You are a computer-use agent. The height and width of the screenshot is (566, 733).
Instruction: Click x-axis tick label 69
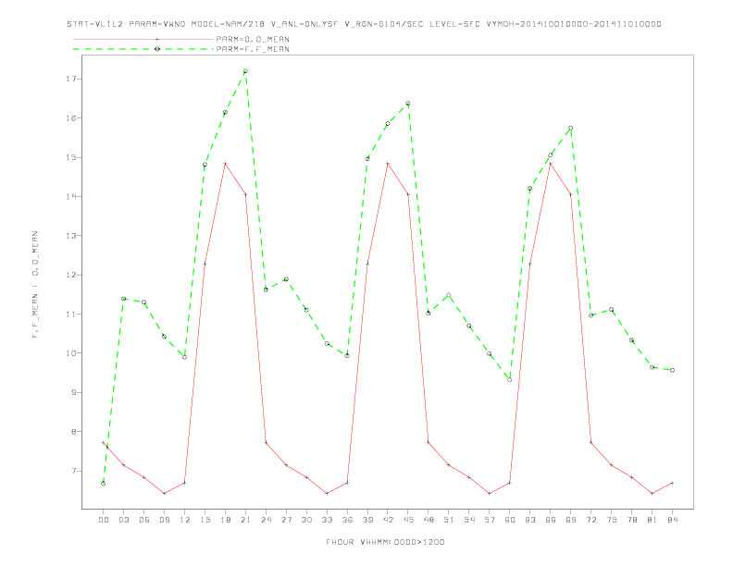point(571,520)
